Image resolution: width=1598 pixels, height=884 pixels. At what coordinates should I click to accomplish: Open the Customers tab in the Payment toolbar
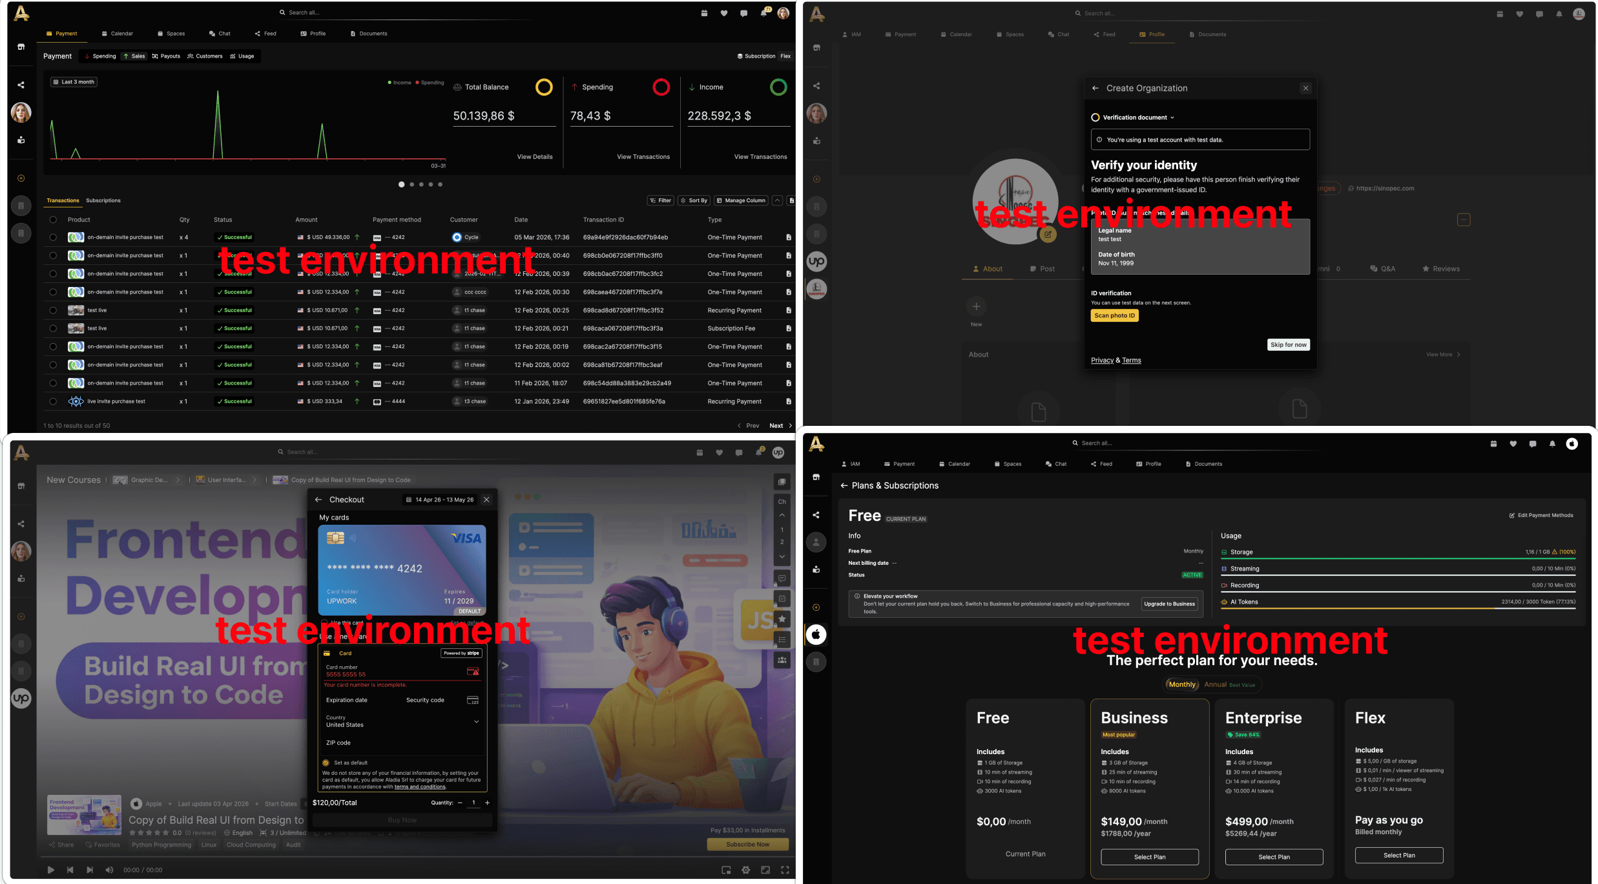pos(205,56)
